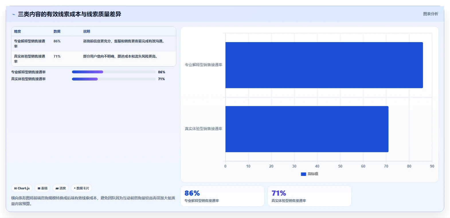The image size is (450, 218).
Task: Toggle the 指标值 legend item
Action: point(310,174)
